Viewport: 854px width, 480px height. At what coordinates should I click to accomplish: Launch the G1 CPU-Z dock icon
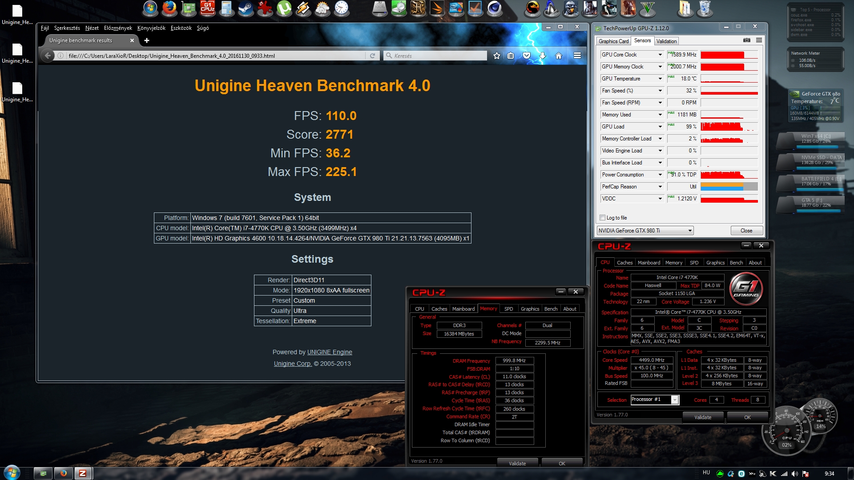(x=207, y=8)
